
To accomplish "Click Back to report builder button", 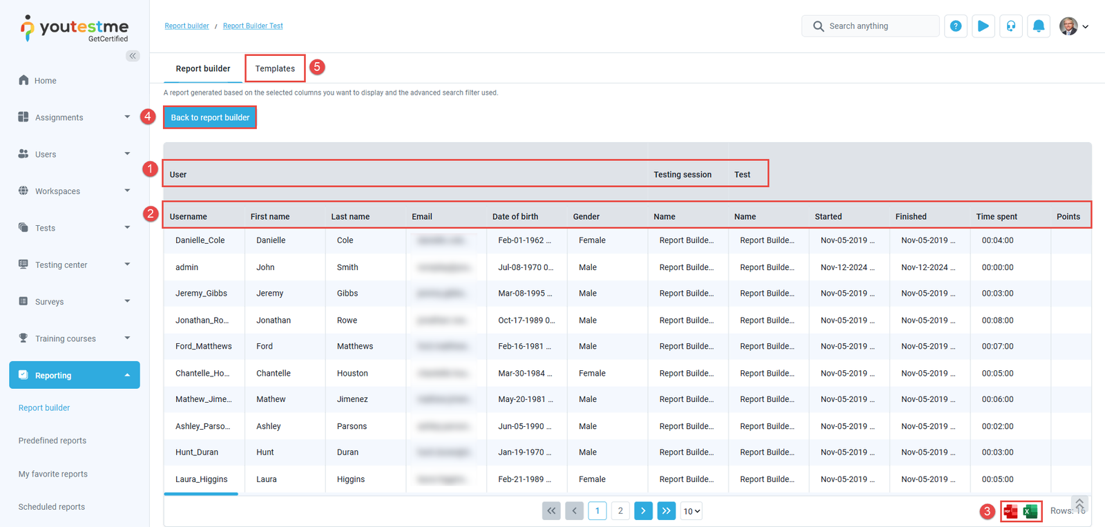I will coord(210,117).
